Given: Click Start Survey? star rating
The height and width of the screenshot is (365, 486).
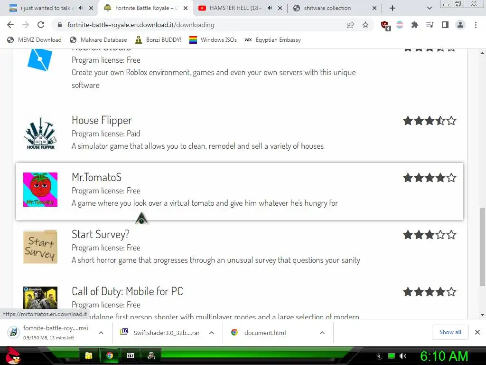Looking at the screenshot, I should click(430, 235).
